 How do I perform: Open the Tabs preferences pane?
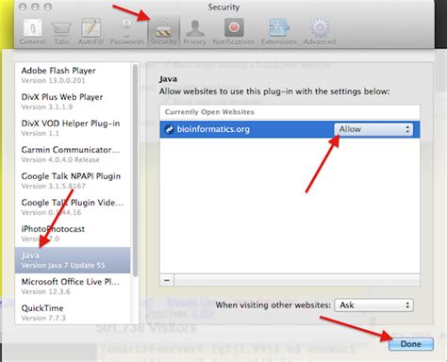click(x=61, y=32)
